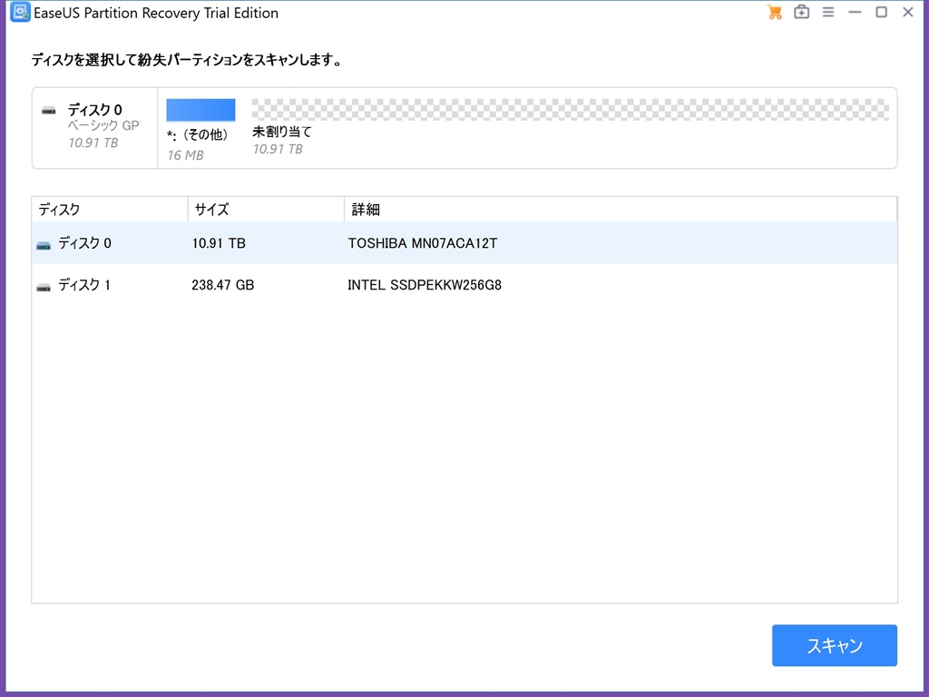The width and height of the screenshot is (929, 697).
Task: Click the disk icon beside ディスク 1
Action: pyautogui.click(x=44, y=288)
